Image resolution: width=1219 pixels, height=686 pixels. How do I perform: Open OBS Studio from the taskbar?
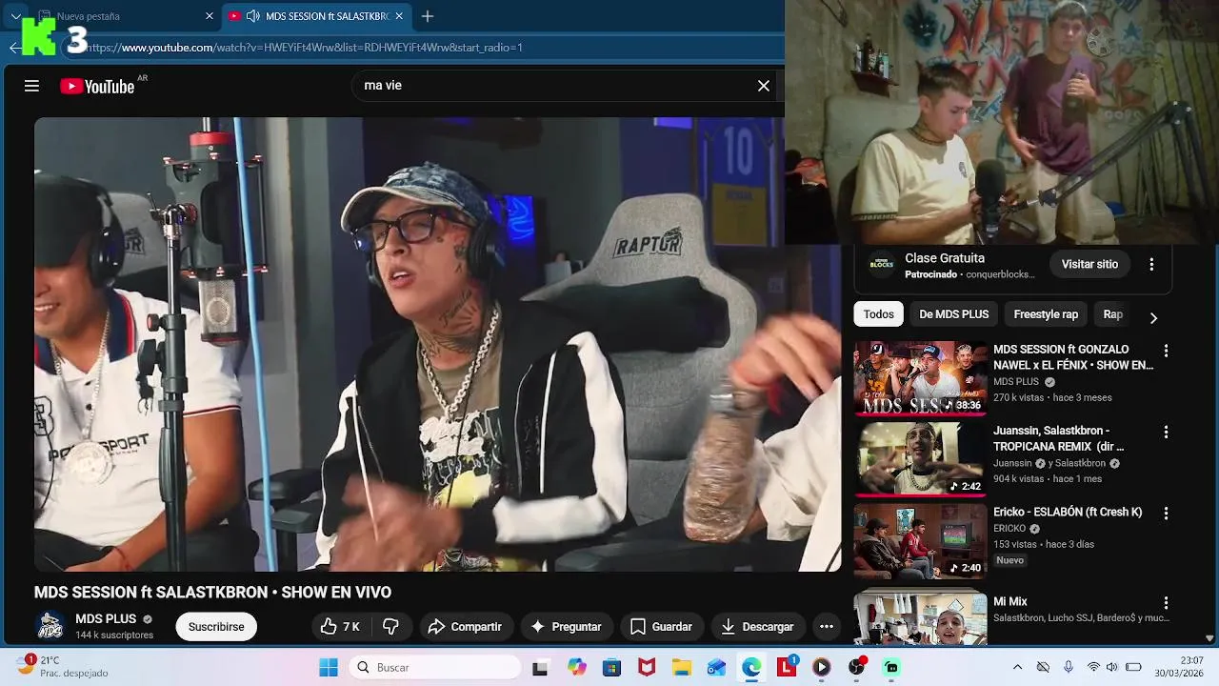(857, 667)
